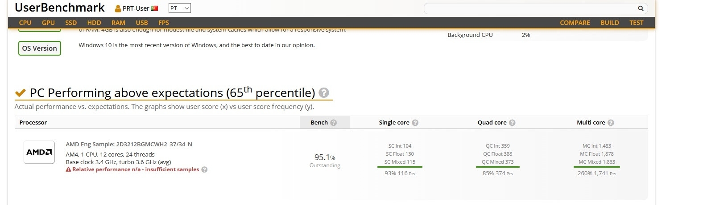
Task: Click help icon next to Single core
Action: [x=415, y=123]
